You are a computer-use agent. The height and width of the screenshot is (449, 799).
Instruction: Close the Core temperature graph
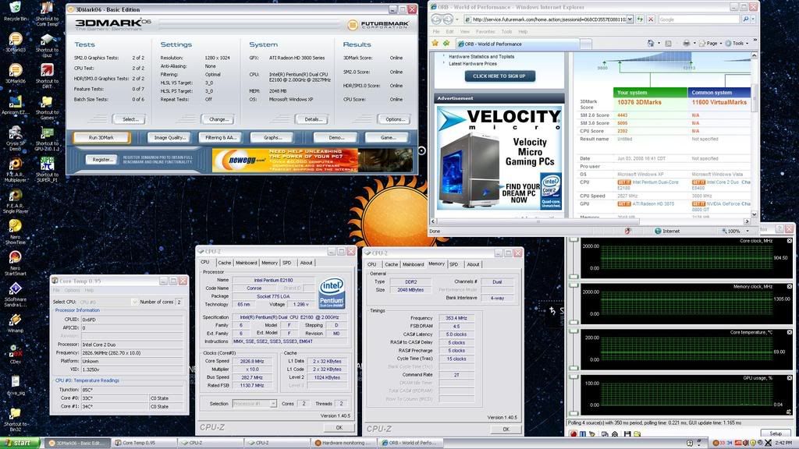pyautogui.click(x=789, y=332)
